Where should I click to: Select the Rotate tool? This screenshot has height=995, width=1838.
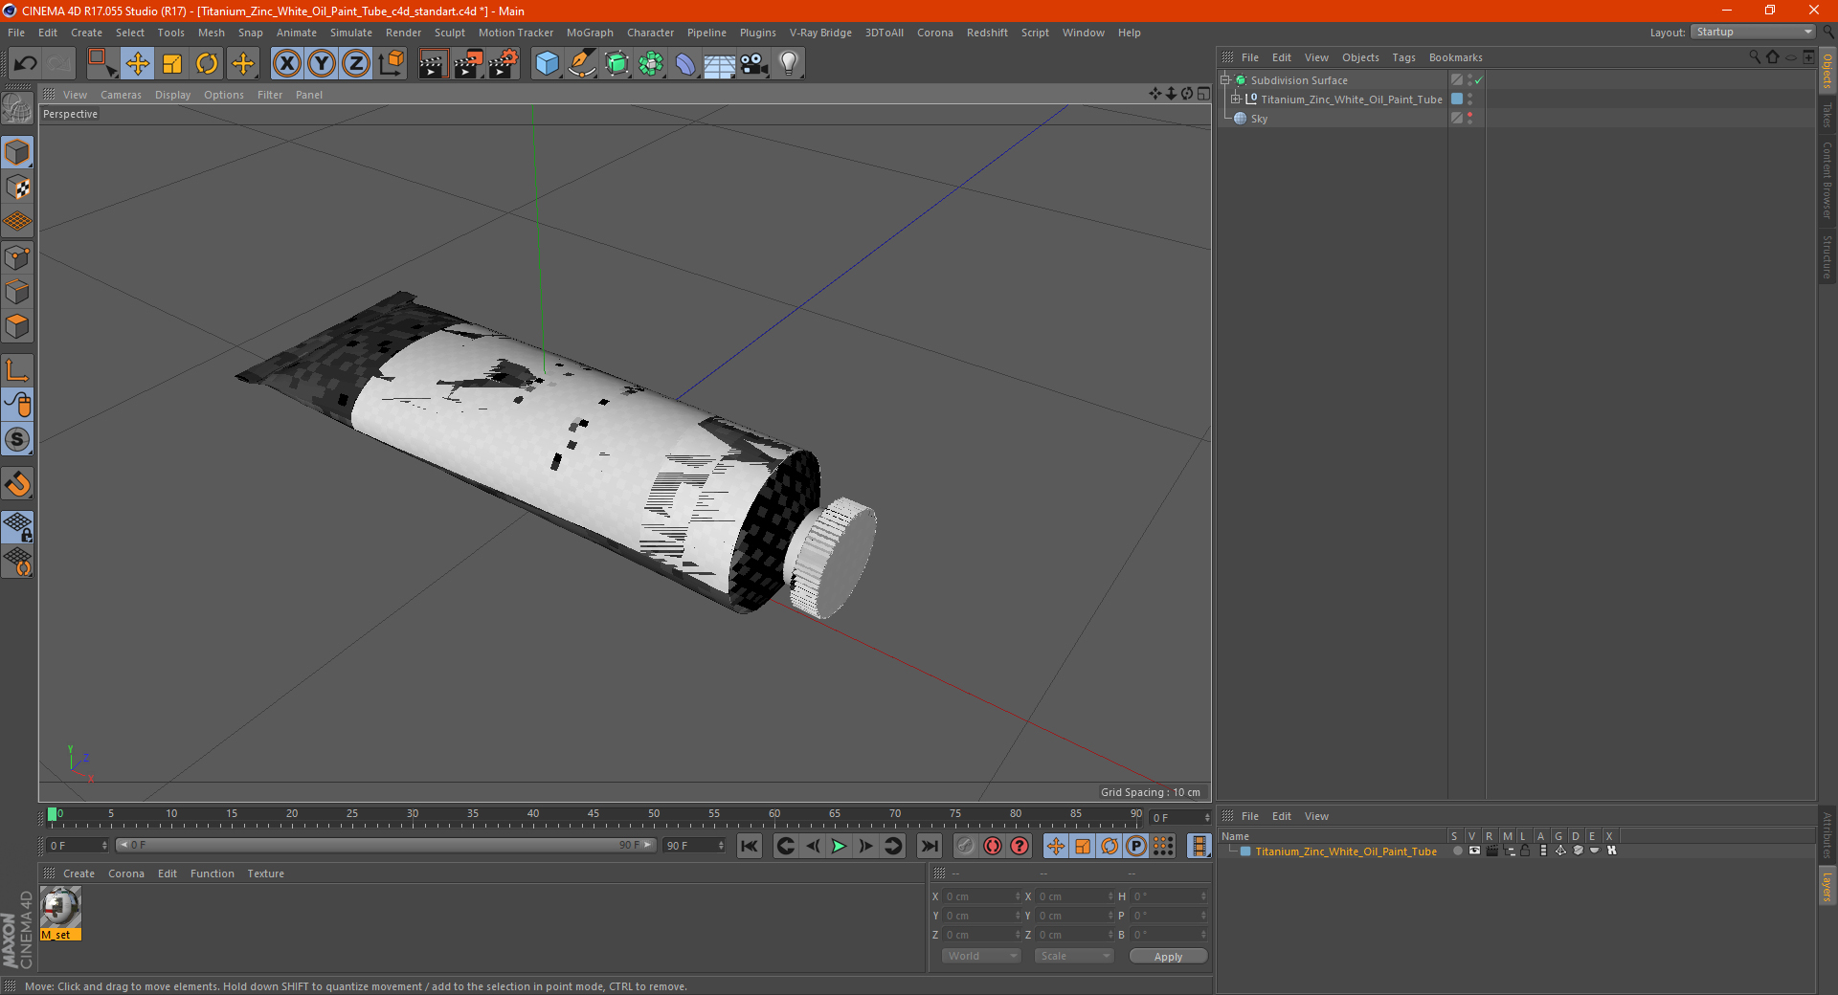coord(207,64)
